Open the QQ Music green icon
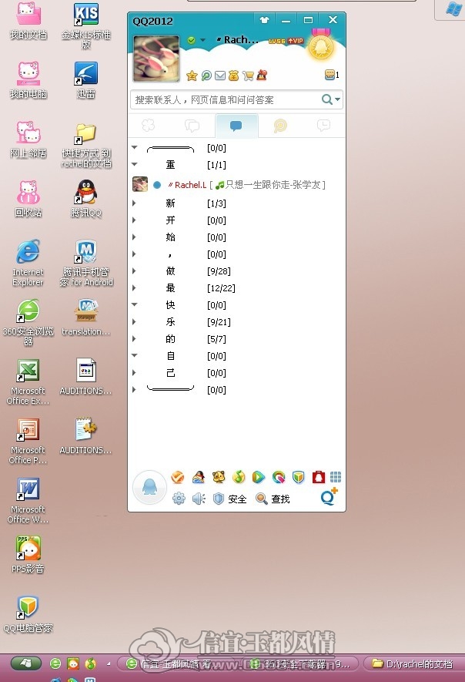The height and width of the screenshot is (682, 465). (x=239, y=477)
